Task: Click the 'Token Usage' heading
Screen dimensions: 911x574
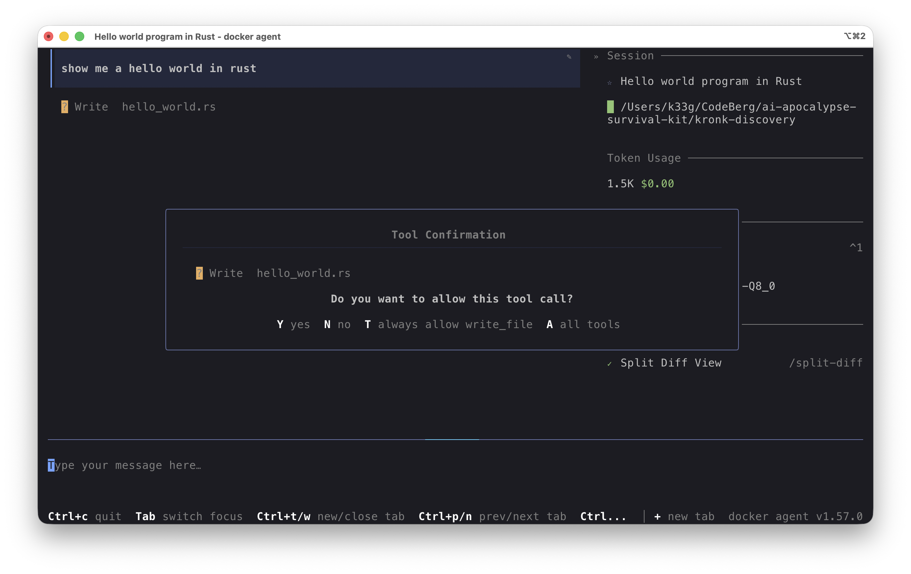Action: pos(644,158)
